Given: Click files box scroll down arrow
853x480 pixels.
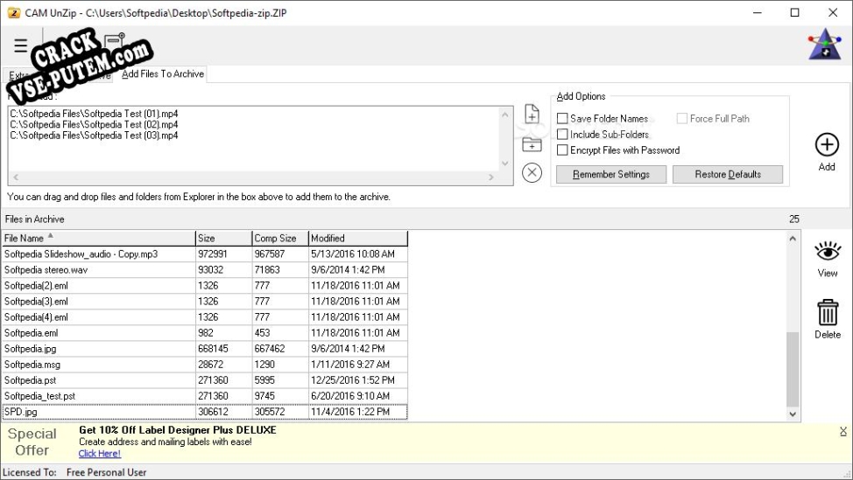Looking at the screenshot, I should click(504, 163).
